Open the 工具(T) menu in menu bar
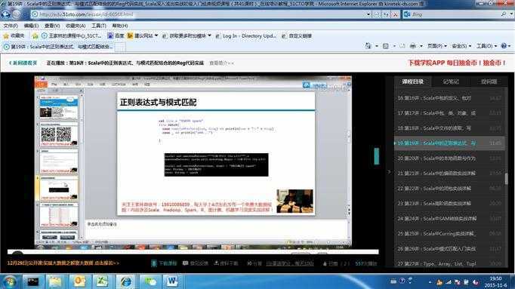 click(x=99, y=26)
